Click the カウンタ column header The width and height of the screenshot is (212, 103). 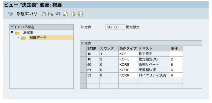[x=109, y=48]
